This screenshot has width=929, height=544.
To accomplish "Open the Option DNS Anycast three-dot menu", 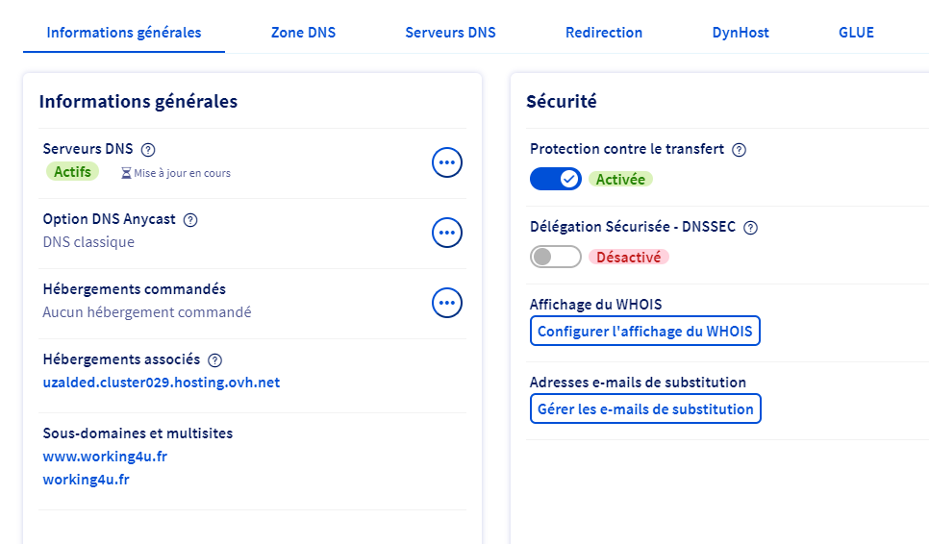I will (446, 233).
